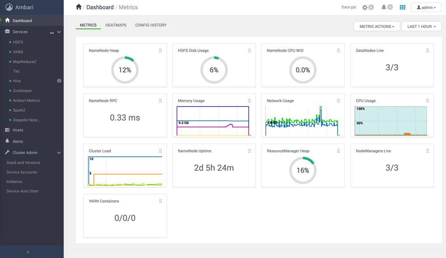446x258 pixels.
Task: Open the views grid icon
Action: pyautogui.click(x=403, y=7)
